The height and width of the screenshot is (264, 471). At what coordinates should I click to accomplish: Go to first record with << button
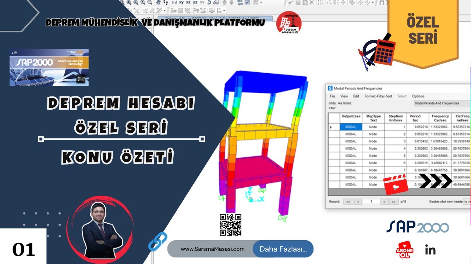(348, 202)
